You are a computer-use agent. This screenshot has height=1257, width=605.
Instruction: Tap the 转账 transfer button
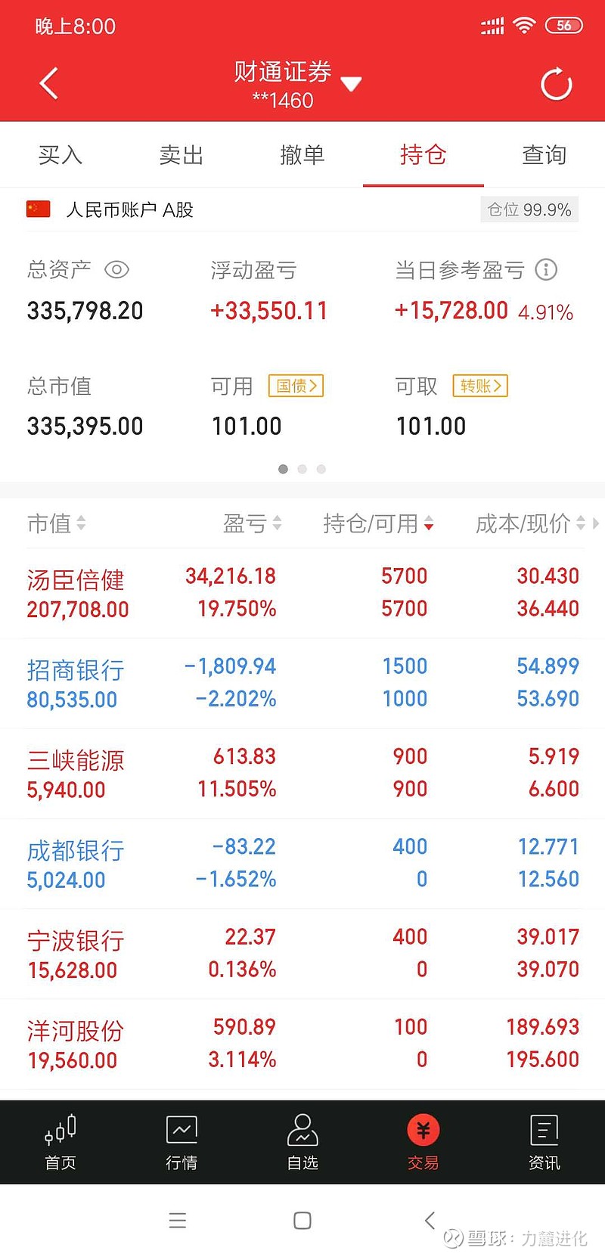pos(480,386)
